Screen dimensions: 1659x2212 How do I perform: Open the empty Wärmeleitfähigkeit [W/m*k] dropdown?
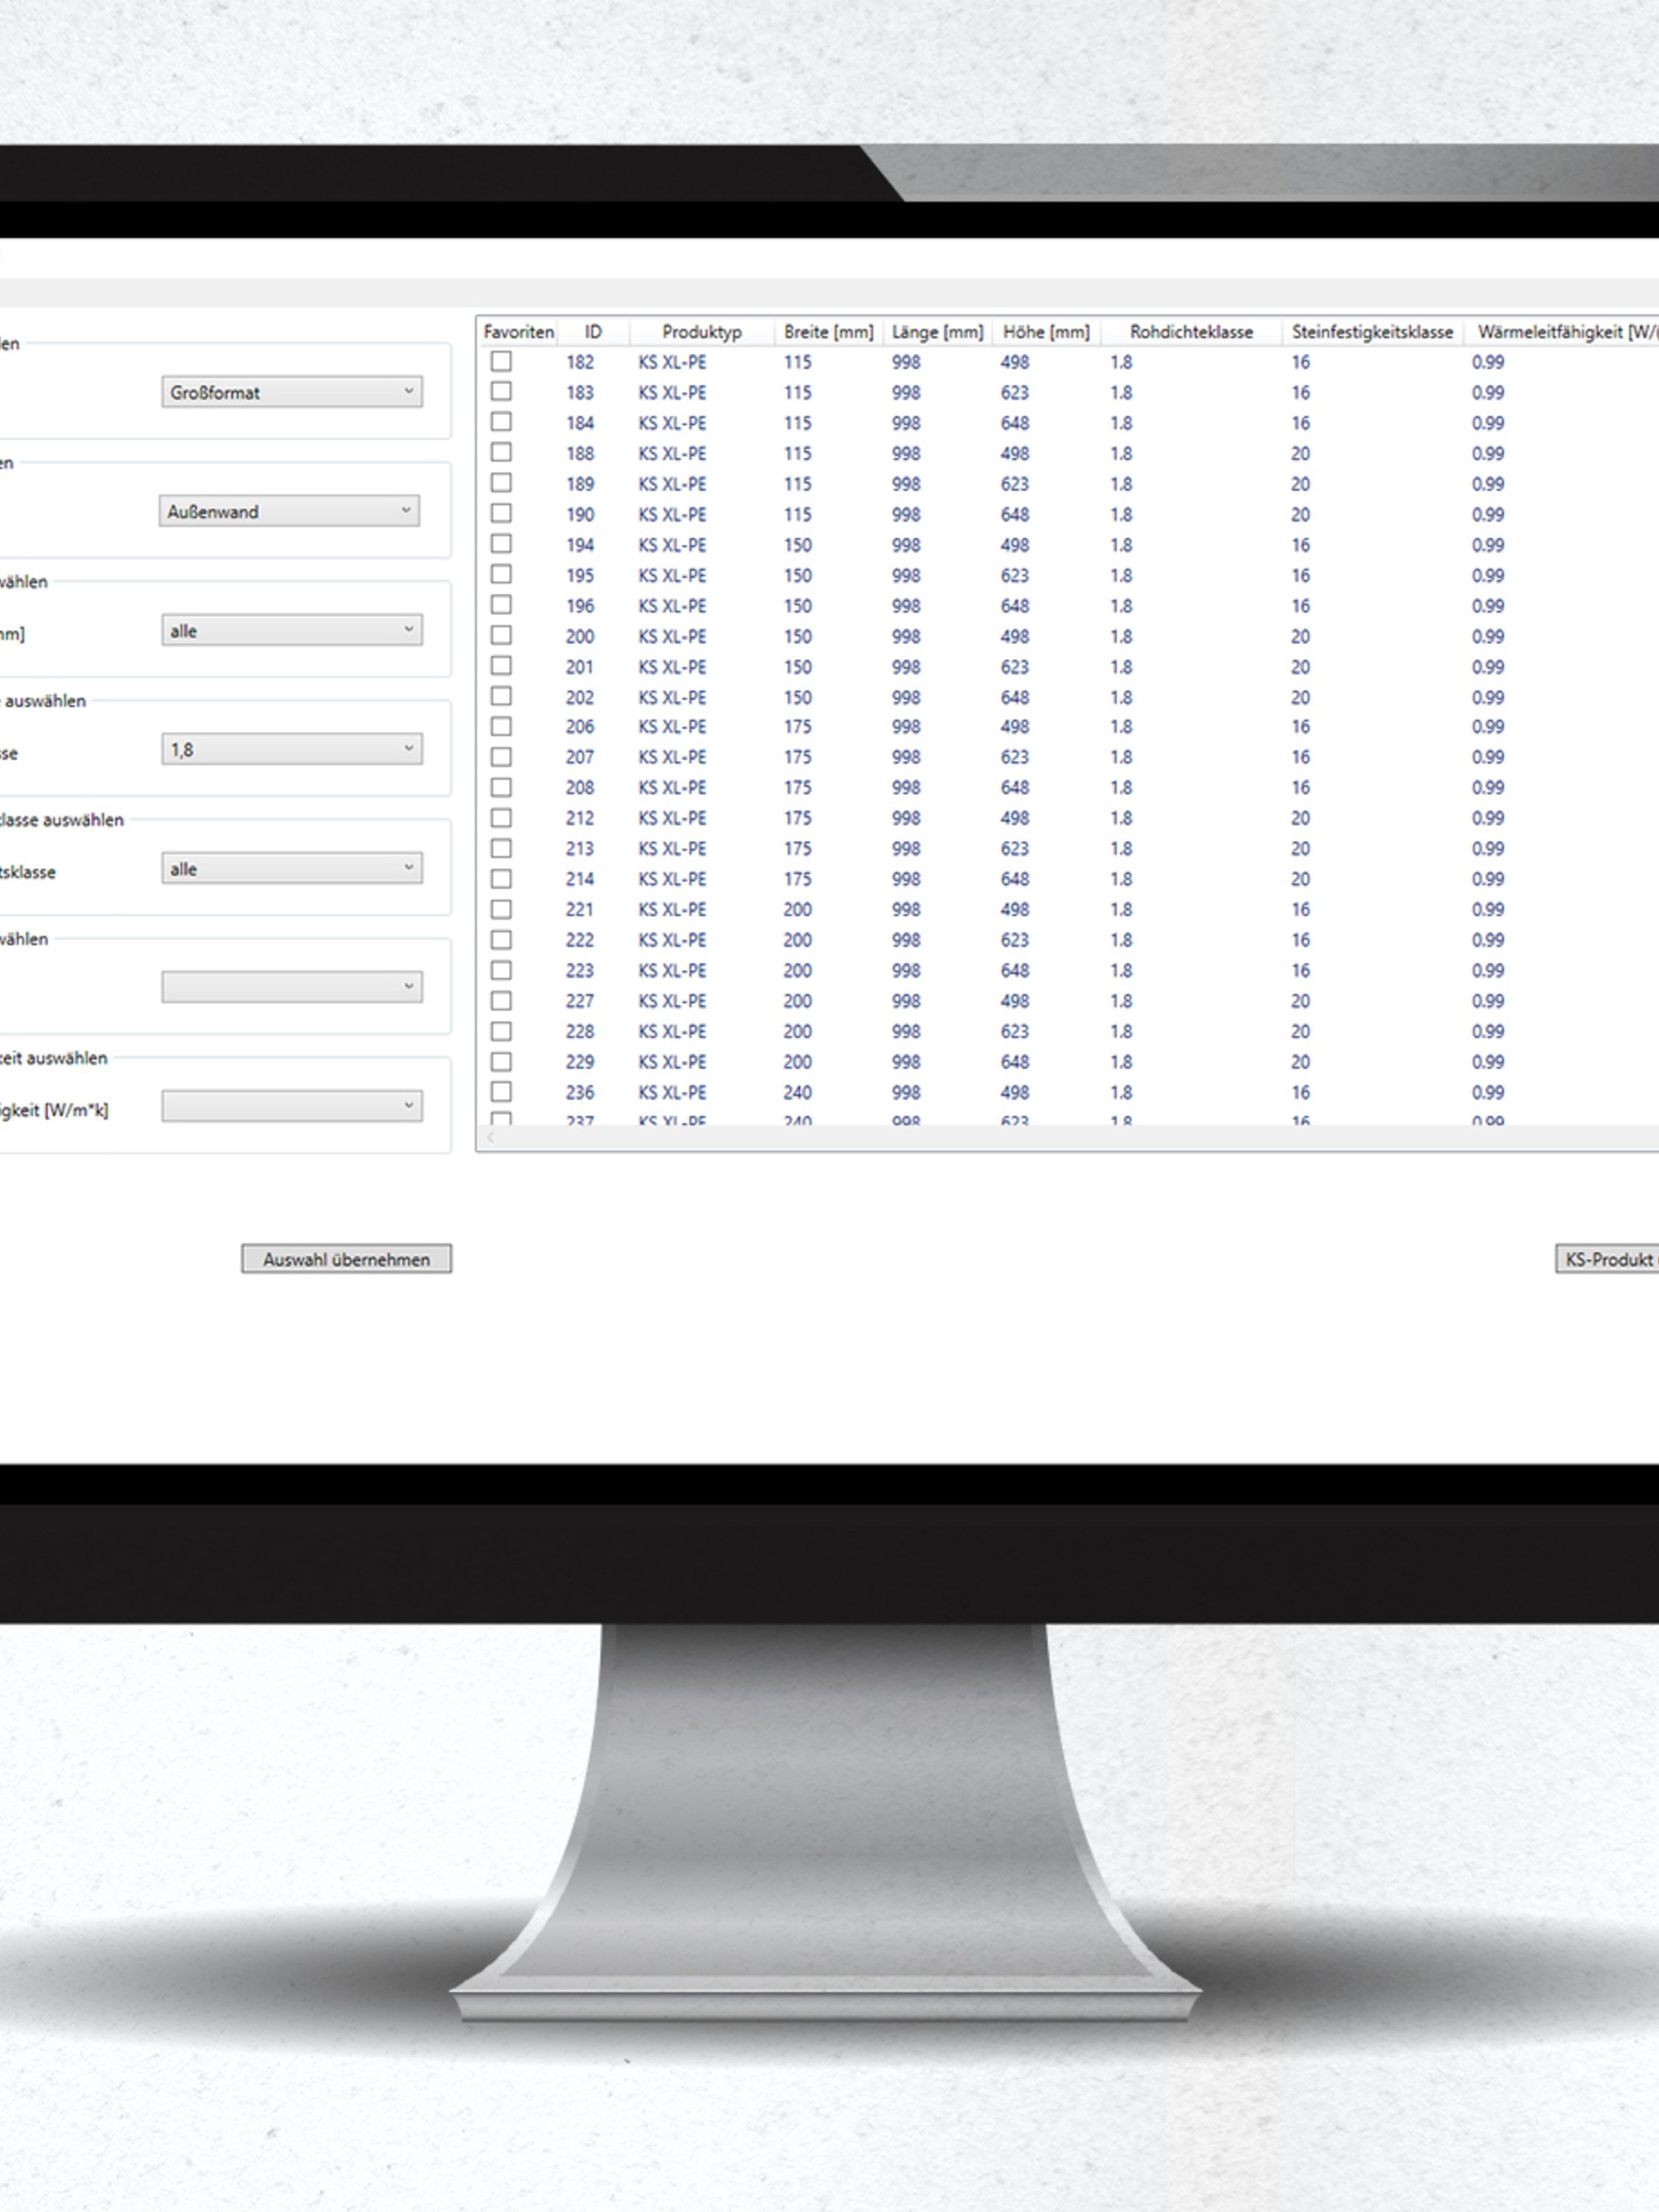pos(291,1106)
